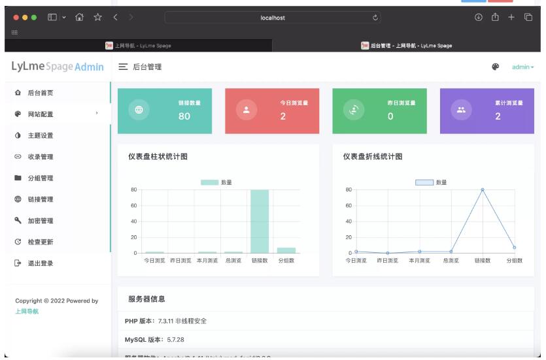Click the link icon beside 收录管理
Viewport: 546px width, 360px height.
18,157
